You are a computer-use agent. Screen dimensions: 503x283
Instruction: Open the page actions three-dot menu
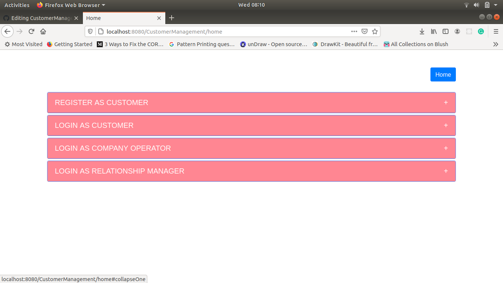[354, 31]
